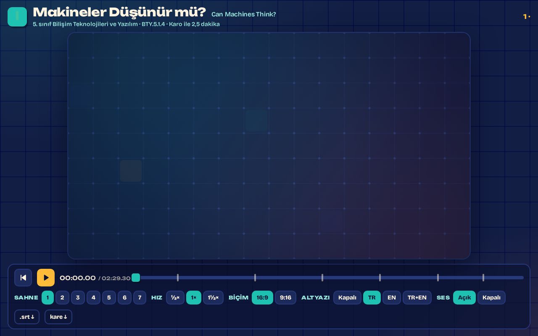
Task: Turn sound on with Açık
Action: tap(464, 297)
